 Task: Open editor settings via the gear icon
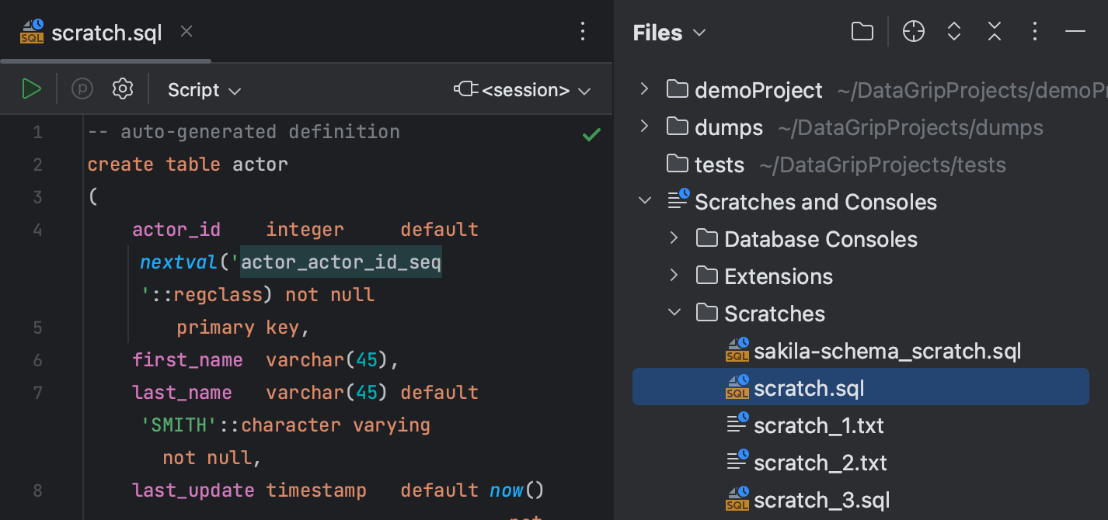pos(122,88)
